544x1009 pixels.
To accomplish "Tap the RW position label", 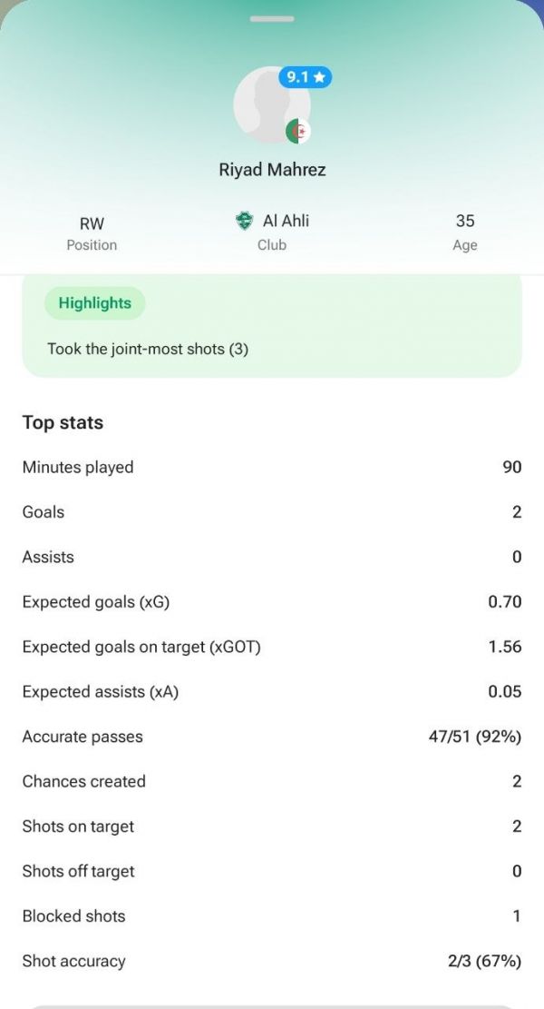I will 92,224.
